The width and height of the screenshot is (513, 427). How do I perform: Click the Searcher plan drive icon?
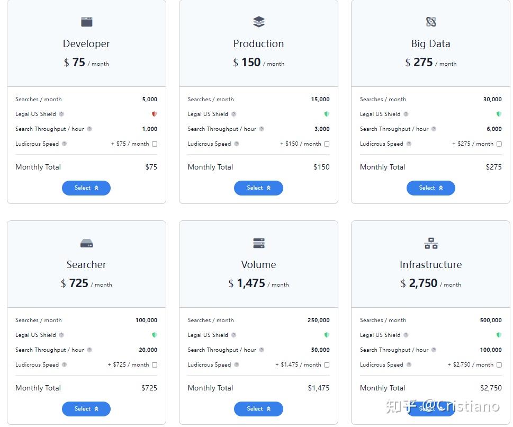click(x=86, y=243)
